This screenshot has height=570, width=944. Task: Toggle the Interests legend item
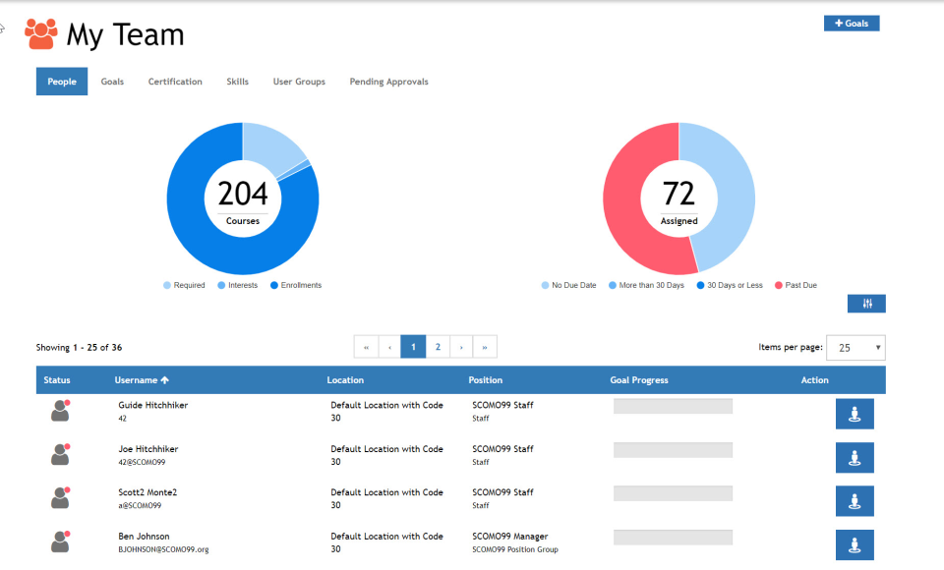point(238,285)
